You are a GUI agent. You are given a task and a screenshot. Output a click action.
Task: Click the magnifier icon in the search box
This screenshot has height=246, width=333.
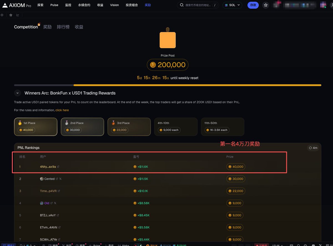[x=182, y=5]
